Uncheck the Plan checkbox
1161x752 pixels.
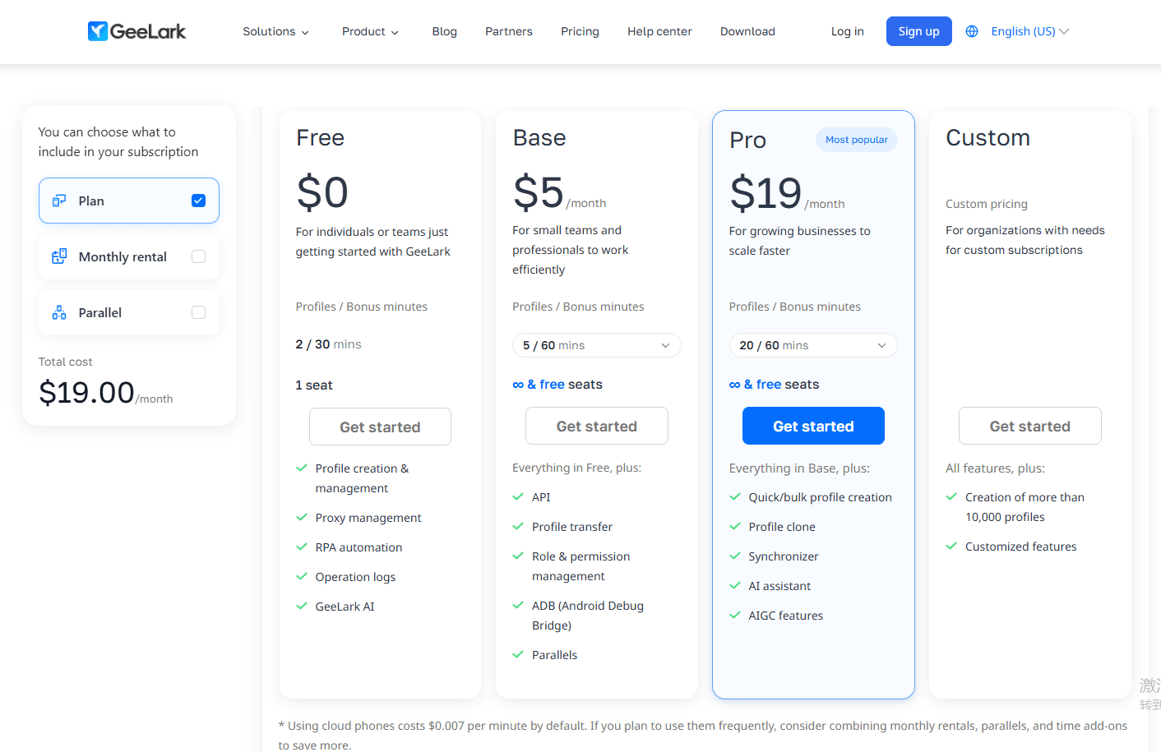pyautogui.click(x=198, y=201)
